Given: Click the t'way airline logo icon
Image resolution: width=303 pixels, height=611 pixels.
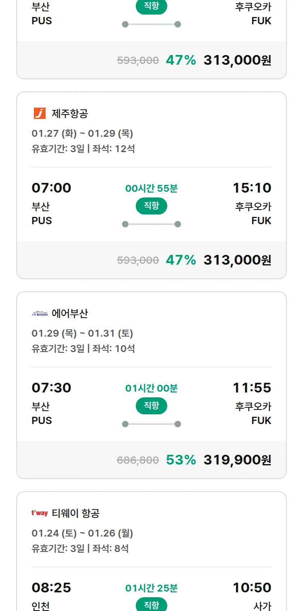Looking at the screenshot, I should point(40,513).
